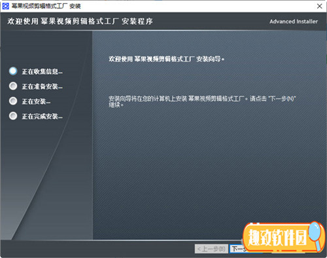Click the 正在完成安装 step label text
This screenshot has width=327, height=258.
coord(42,117)
